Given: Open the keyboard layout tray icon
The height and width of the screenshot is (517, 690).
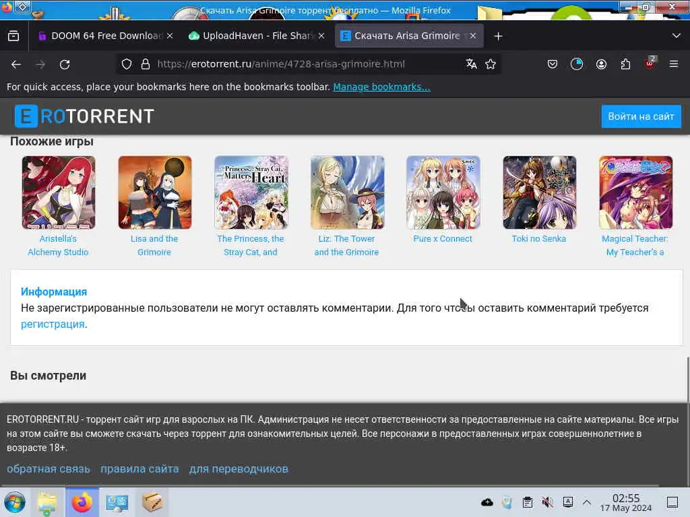Looking at the screenshot, I should [x=568, y=502].
